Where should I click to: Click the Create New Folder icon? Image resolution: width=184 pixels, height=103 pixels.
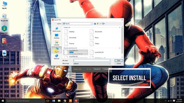(x=100, y=24)
